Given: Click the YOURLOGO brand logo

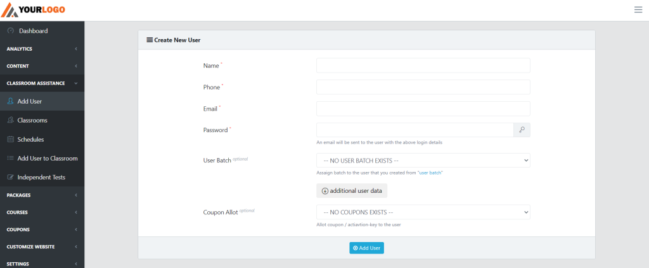Looking at the screenshot, I should 33,10.
